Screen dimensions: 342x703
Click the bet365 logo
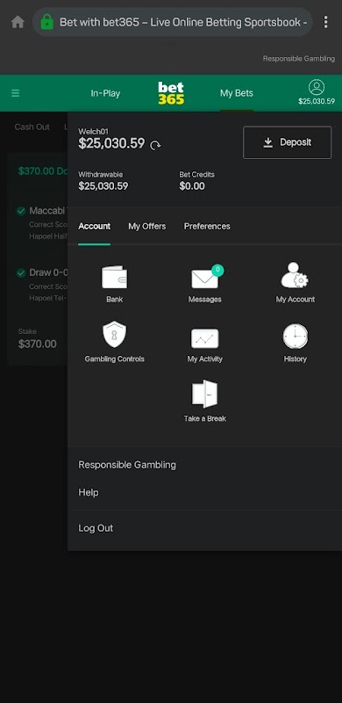[171, 93]
